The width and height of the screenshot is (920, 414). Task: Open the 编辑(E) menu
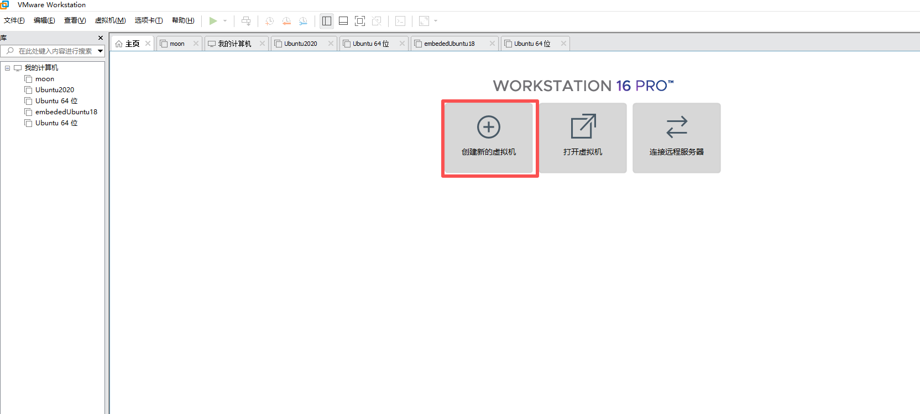click(44, 20)
